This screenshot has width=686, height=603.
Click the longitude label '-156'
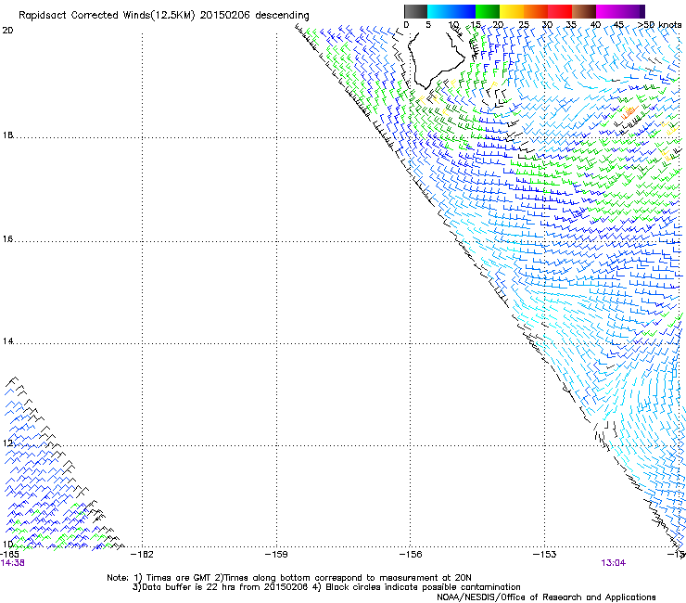coord(411,555)
